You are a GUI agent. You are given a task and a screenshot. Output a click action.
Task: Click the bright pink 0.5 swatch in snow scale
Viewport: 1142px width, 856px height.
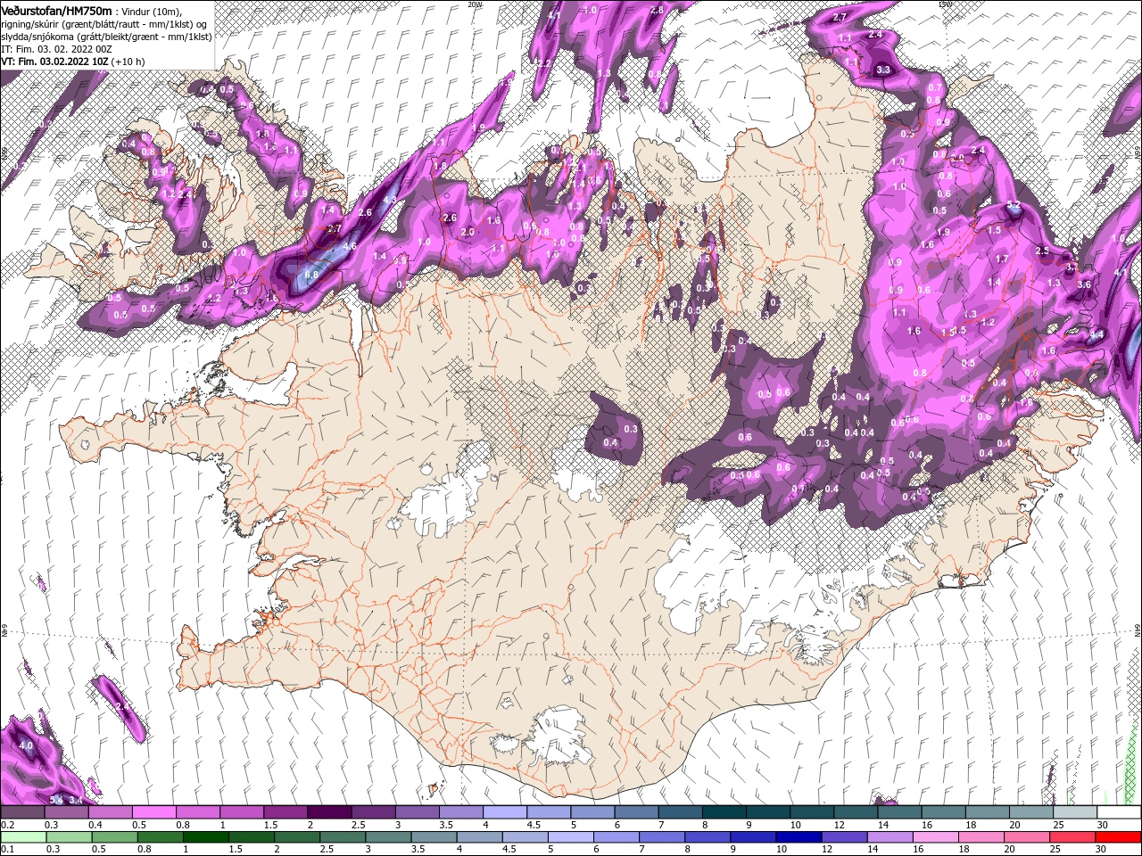click(x=153, y=812)
